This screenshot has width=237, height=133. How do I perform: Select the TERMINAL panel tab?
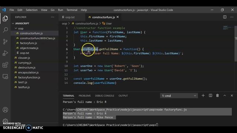69,96
